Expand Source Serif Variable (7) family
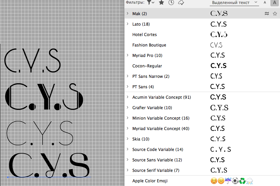This screenshot has height=186, width=280. click(127, 170)
